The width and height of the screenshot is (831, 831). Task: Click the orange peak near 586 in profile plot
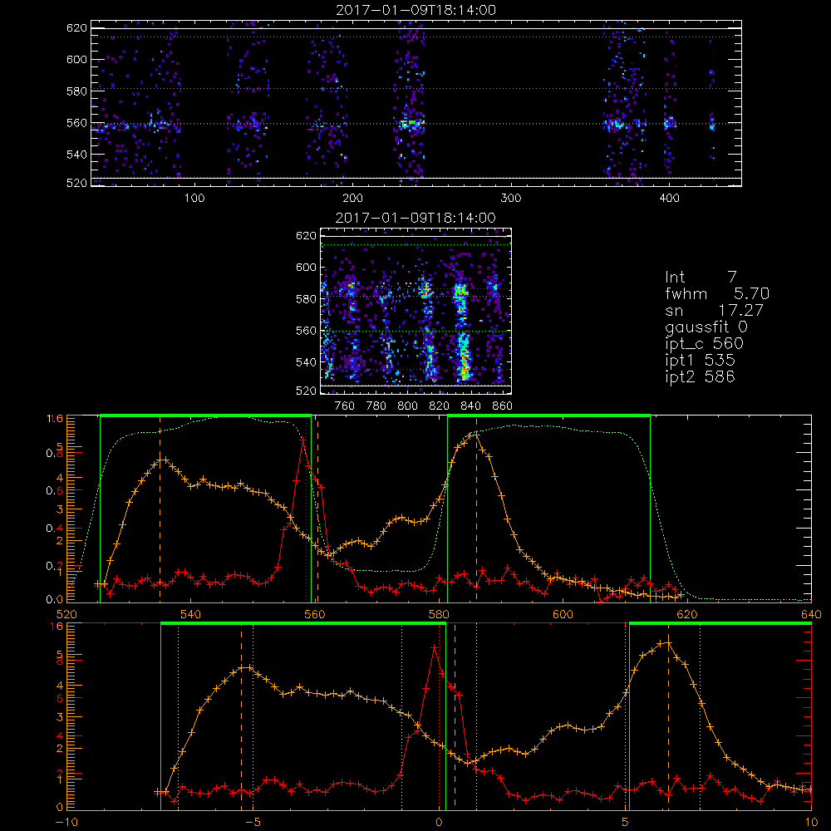click(476, 435)
